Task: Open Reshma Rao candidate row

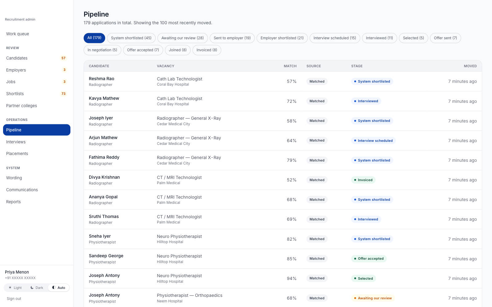Action: coord(283,81)
